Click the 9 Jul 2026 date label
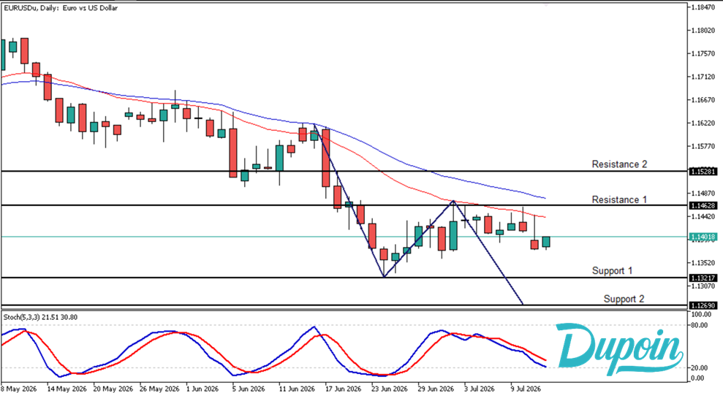This screenshot has width=723, height=393. click(x=526, y=389)
